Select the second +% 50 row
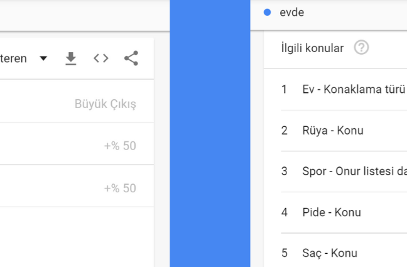Image resolution: width=407 pixels, height=267 pixels. tap(77, 186)
